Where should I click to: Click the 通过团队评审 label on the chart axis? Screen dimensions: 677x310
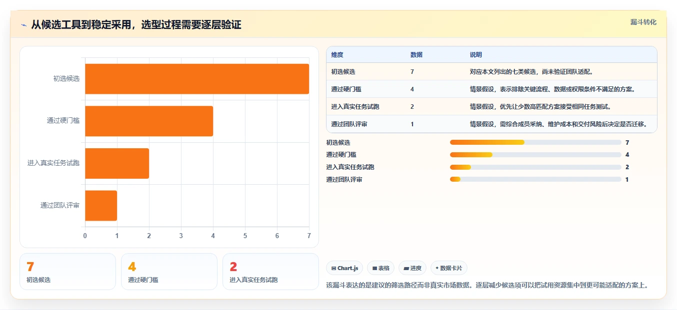pos(60,205)
